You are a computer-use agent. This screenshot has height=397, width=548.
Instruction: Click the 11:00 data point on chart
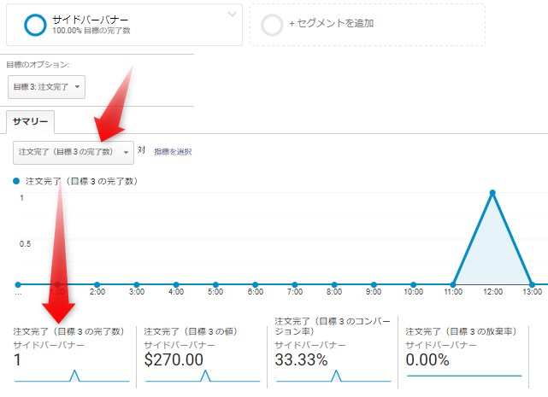[x=453, y=284]
